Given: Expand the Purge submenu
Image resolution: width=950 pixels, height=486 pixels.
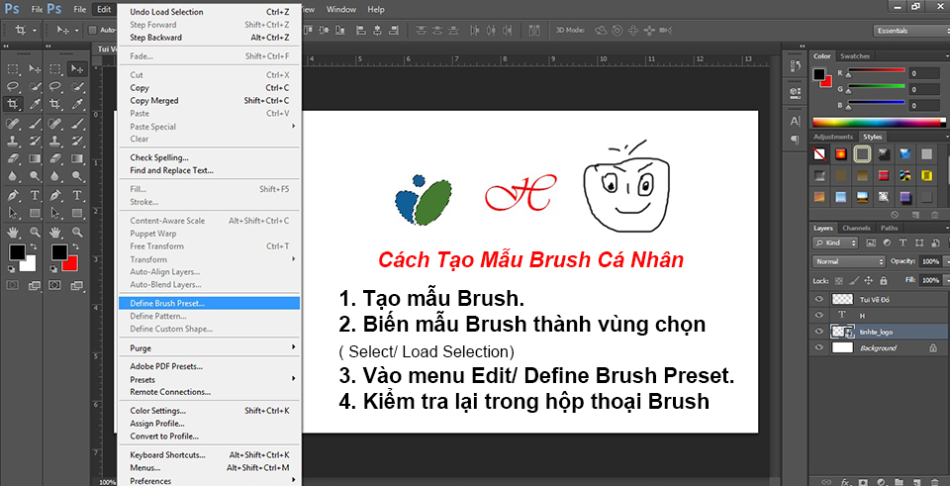Looking at the screenshot, I should (209, 347).
